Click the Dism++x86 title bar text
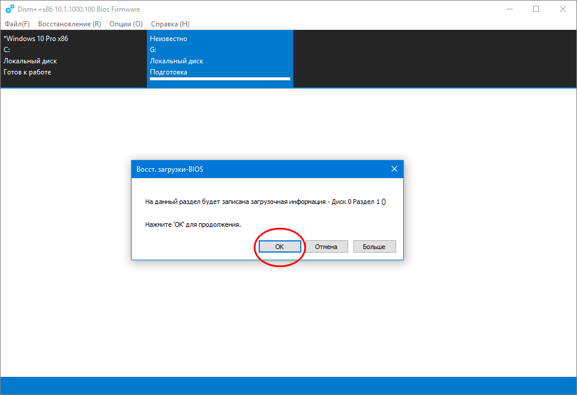Image resolution: width=577 pixels, height=395 pixels. pos(79,9)
